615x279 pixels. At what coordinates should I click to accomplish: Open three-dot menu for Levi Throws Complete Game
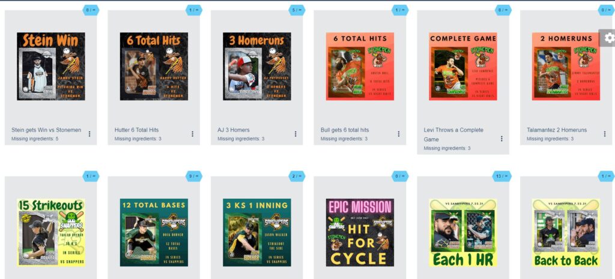[501, 138]
